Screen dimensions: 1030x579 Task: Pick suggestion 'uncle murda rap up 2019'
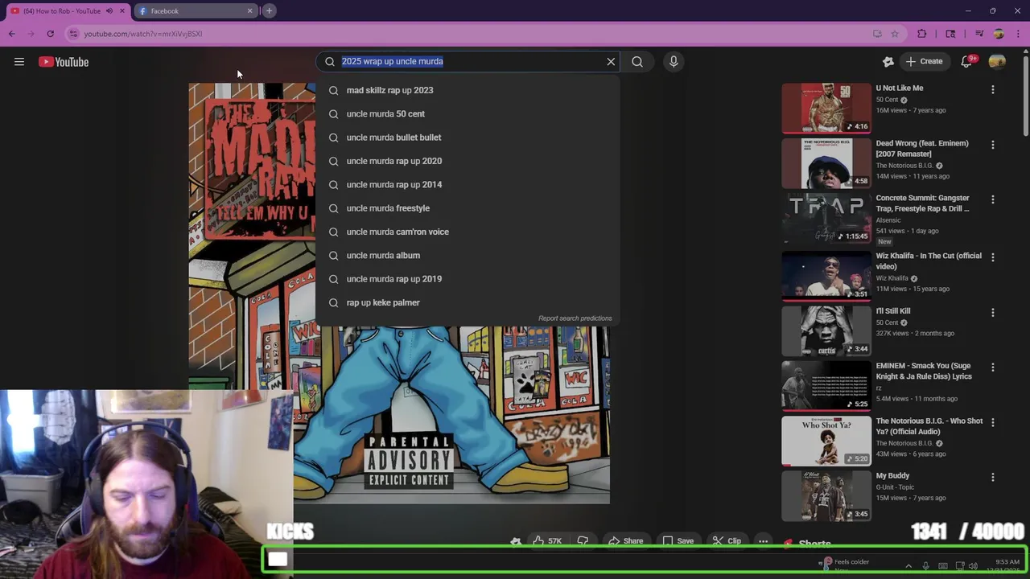(x=468, y=279)
